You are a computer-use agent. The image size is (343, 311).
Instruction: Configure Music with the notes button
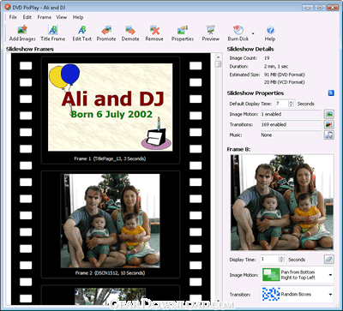tap(329, 135)
